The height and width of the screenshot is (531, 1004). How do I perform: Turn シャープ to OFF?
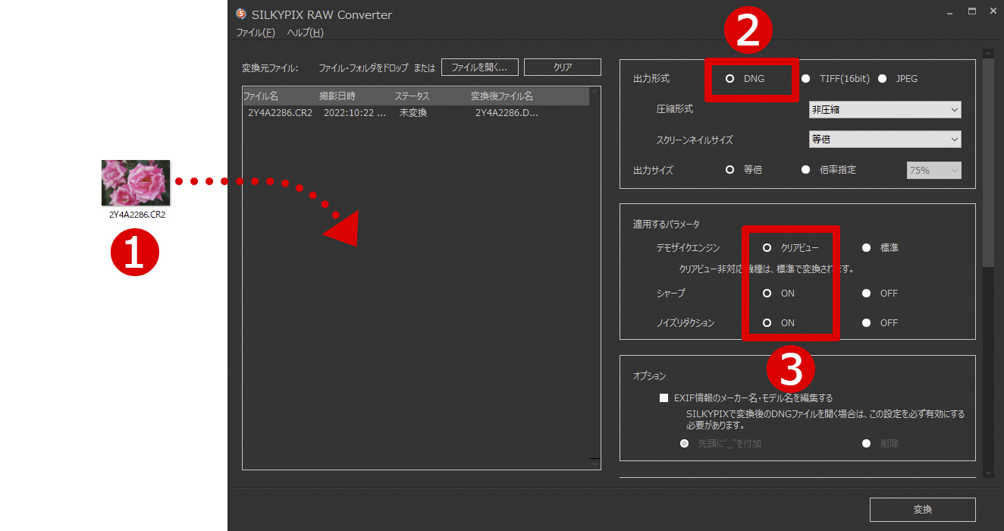[865, 293]
